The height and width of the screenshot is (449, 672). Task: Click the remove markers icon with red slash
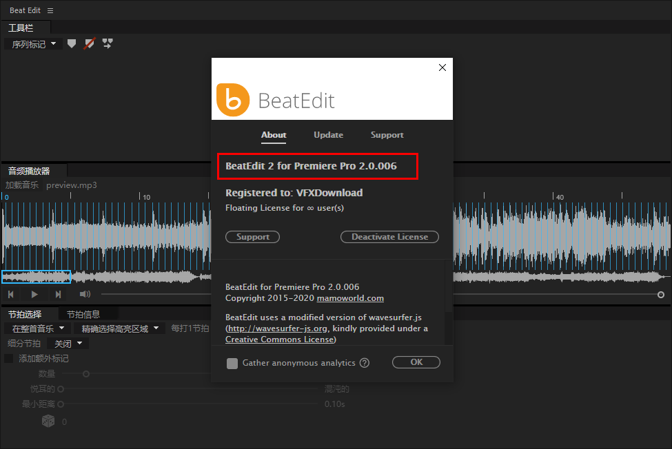pos(89,43)
